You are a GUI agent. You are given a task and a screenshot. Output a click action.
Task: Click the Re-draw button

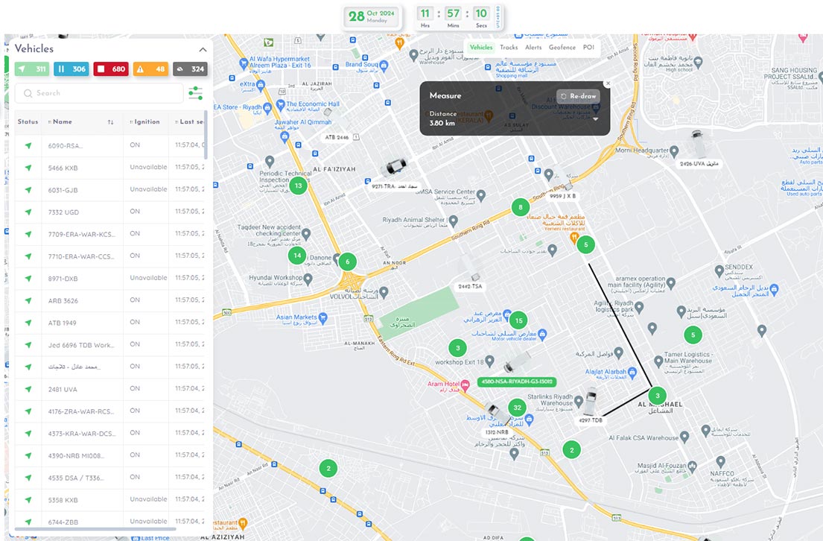[578, 97]
